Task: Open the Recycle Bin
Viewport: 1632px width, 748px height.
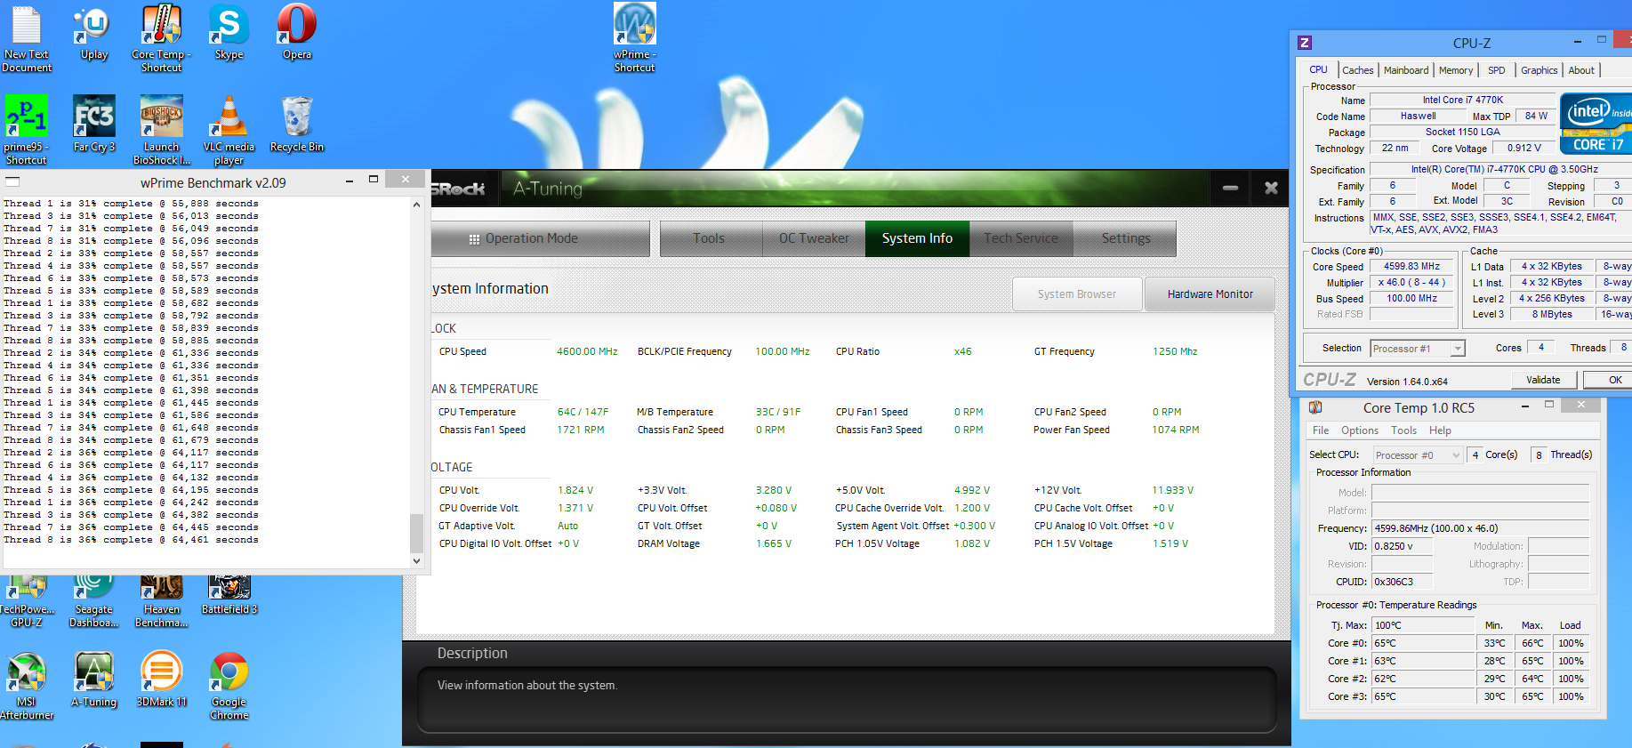Action: 297,125
